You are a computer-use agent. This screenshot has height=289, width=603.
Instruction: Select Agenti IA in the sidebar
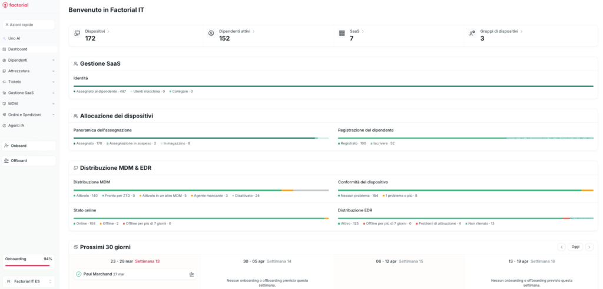[16, 125]
